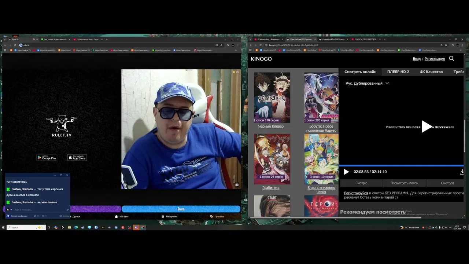Screen dimensions: 469x264
Task: Click the Вход link on Kinogo
Action: coord(417,59)
